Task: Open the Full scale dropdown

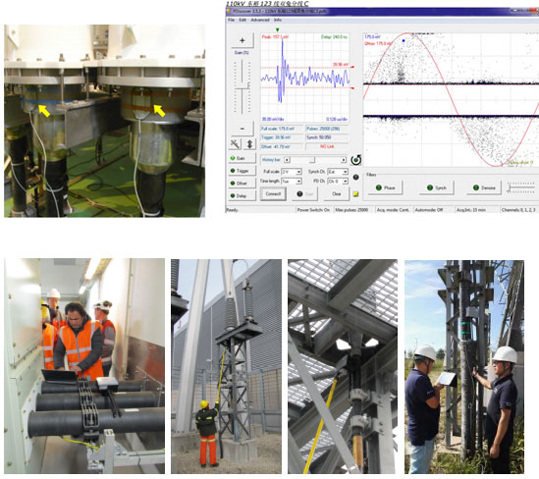Action: [x=292, y=172]
